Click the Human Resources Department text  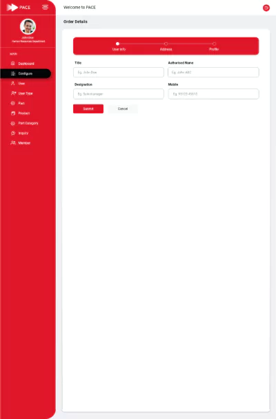click(x=28, y=41)
